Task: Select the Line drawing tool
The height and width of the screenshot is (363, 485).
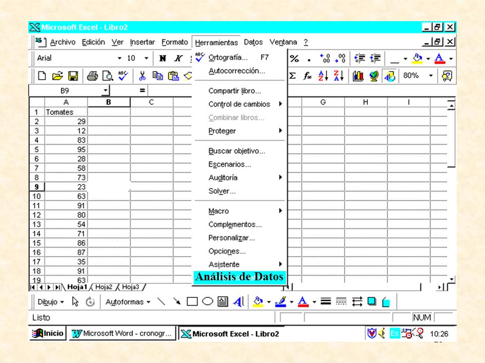Action: pos(161,301)
